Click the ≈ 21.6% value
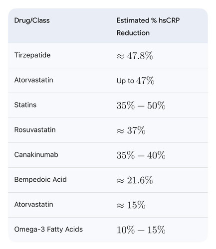 (135, 180)
